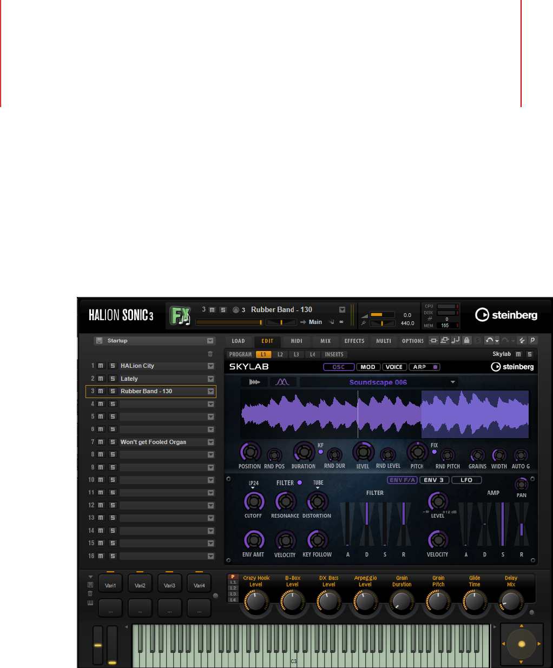Image resolution: width=553 pixels, height=668 pixels.
Task: Click the Delay Mix quick control knob
Action: coord(511,601)
